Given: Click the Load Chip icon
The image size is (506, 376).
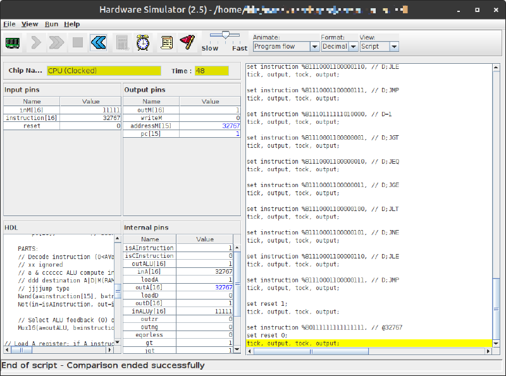Looking at the screenshot, I should tap(13, 42).
